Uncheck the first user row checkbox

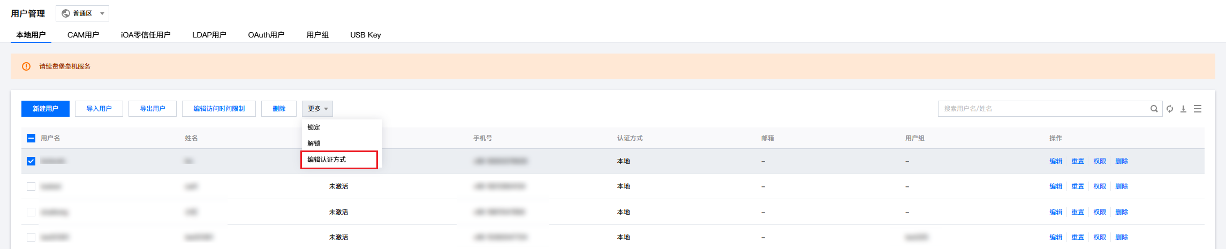click(31, 161)
